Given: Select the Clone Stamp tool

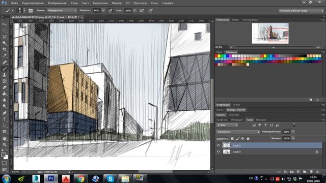Looking at the screenshot, I should pyautogui.click(x=5, y=75).
